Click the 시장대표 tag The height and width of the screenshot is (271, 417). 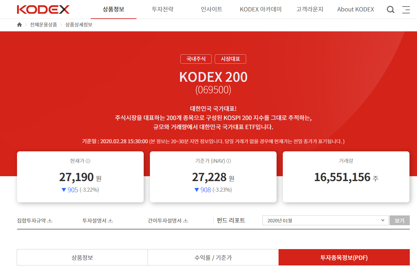point(230,59)
